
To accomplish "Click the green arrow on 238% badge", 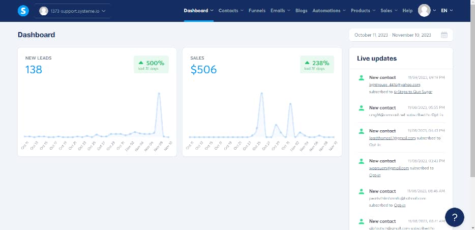I will [x=308, y=63].
